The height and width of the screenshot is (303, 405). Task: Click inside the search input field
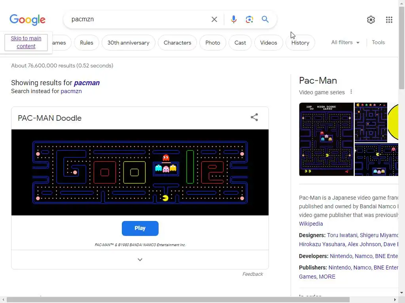[140, 19]
